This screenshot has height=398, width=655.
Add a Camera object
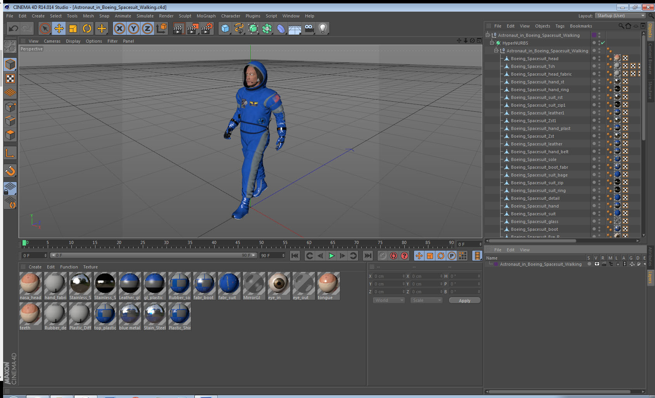coord(309,28)
